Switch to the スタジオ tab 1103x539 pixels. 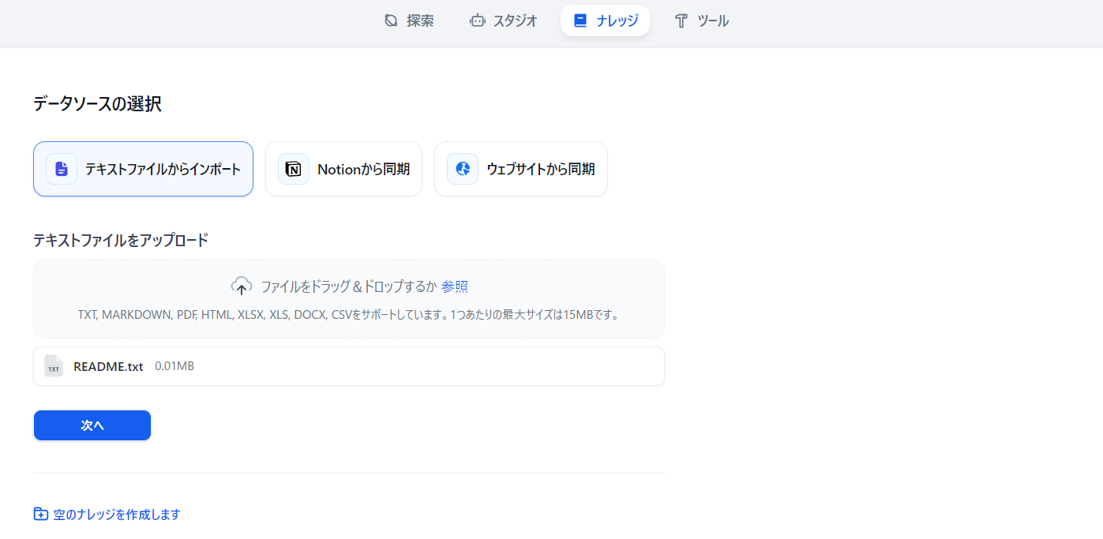[503, 21]
